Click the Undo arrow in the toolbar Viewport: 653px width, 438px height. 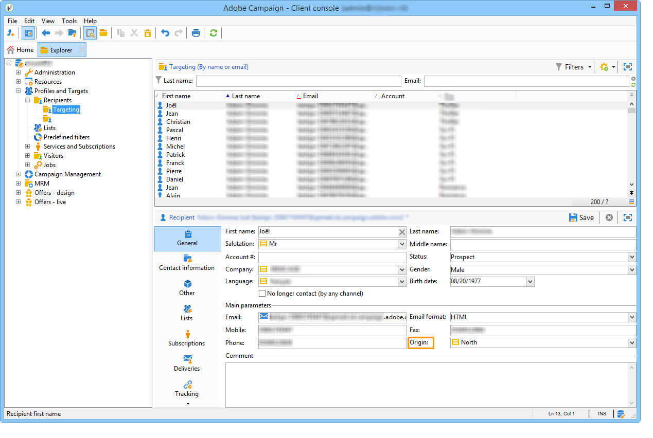pos(165,33)
